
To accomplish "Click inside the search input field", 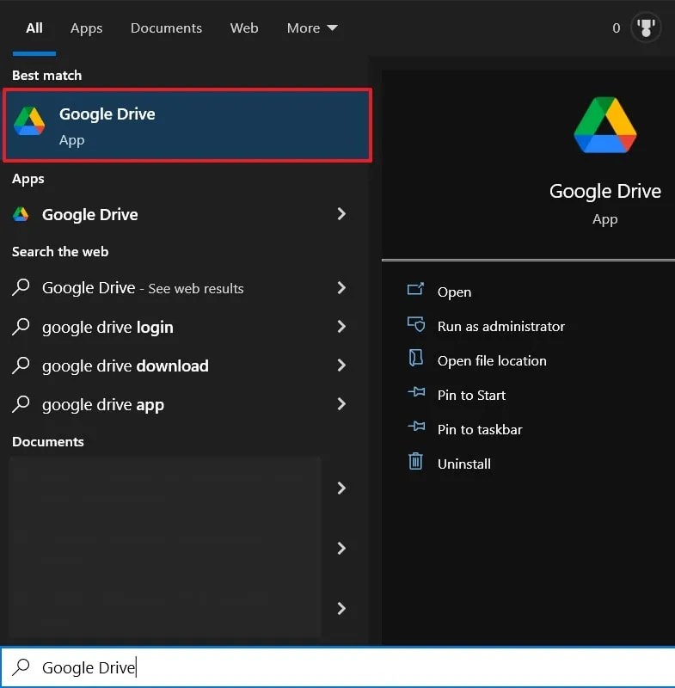I will 172,666.
